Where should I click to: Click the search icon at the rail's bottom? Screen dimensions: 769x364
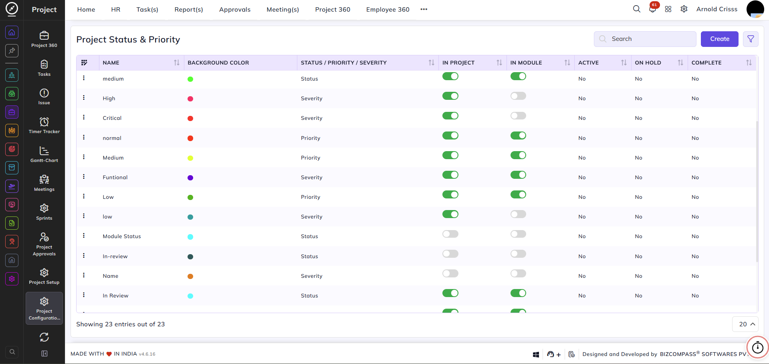coord(12,352)
